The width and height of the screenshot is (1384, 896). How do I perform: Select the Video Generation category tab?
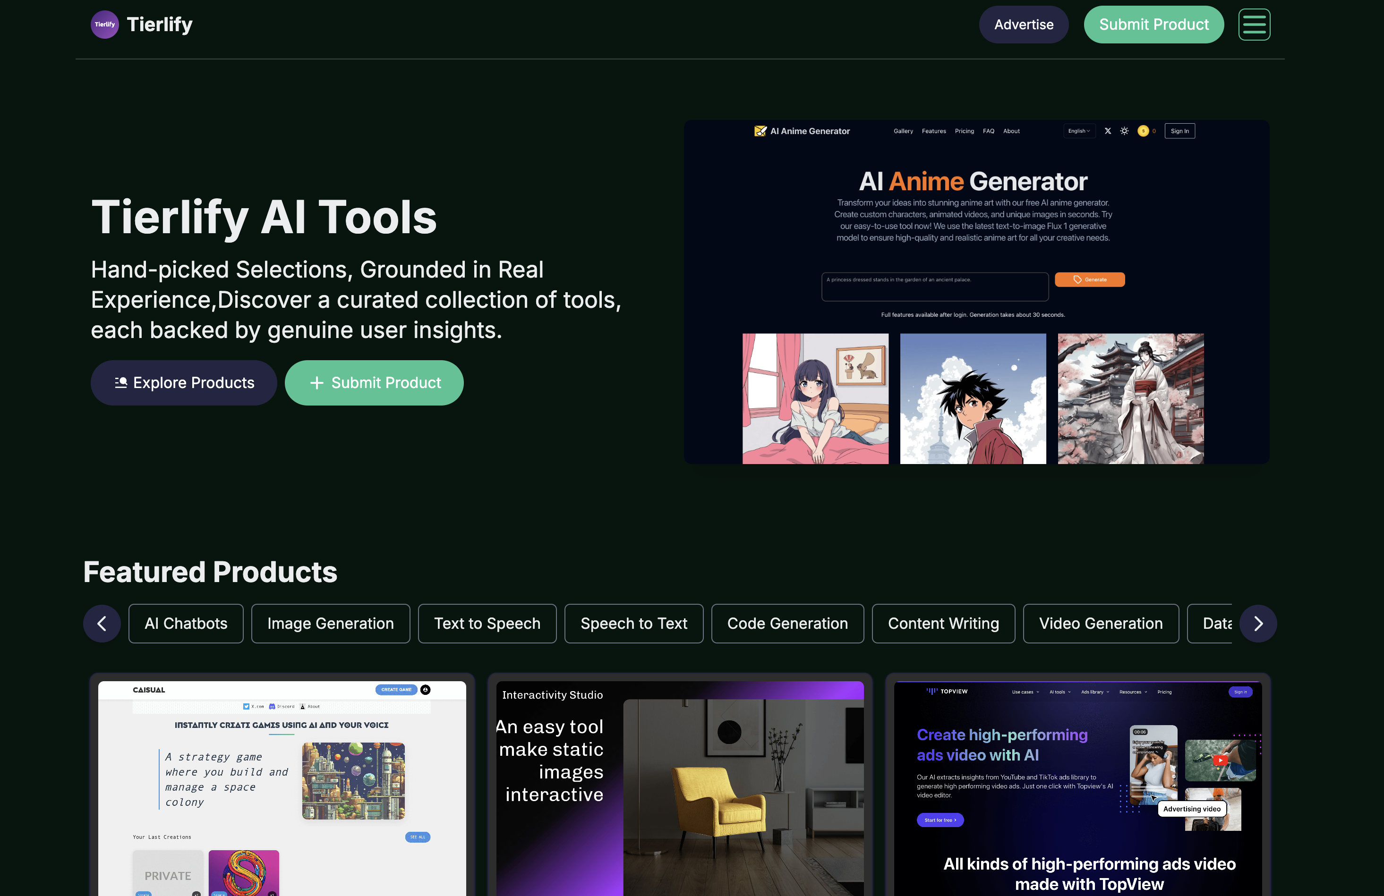[1100, 624]
